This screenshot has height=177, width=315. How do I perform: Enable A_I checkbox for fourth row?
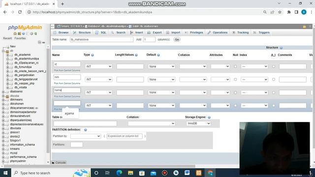pos(274,105)
